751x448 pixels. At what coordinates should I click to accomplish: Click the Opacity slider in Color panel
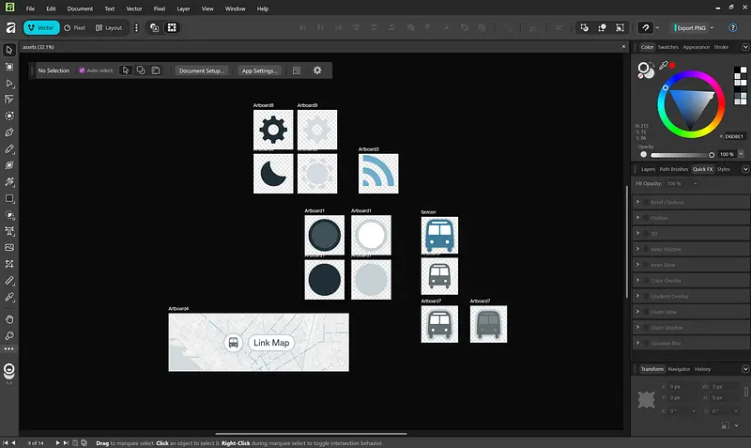coord(676,154)
